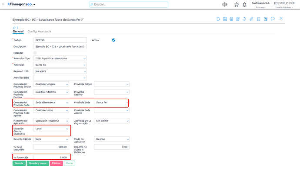Open the Provincia Sede dropdown

pos(112,103)
